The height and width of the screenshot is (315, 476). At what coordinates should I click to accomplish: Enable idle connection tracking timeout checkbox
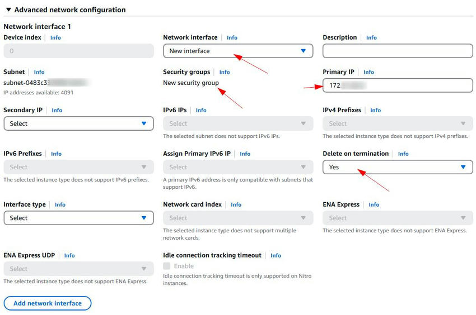pos(167,266)
